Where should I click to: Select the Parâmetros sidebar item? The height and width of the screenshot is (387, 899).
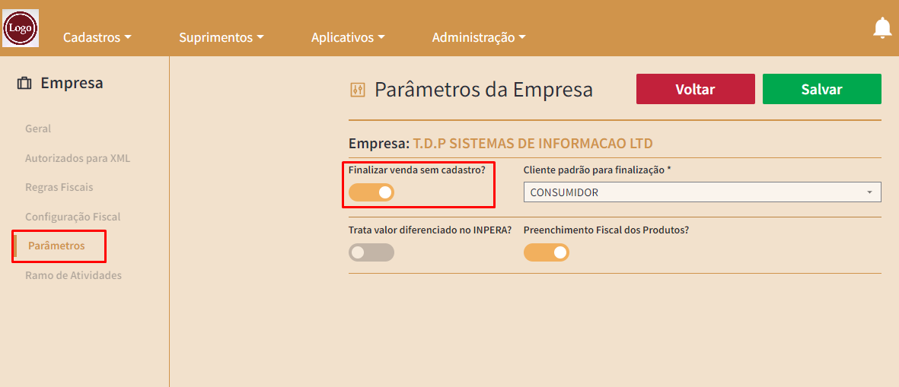click(56, 246)
